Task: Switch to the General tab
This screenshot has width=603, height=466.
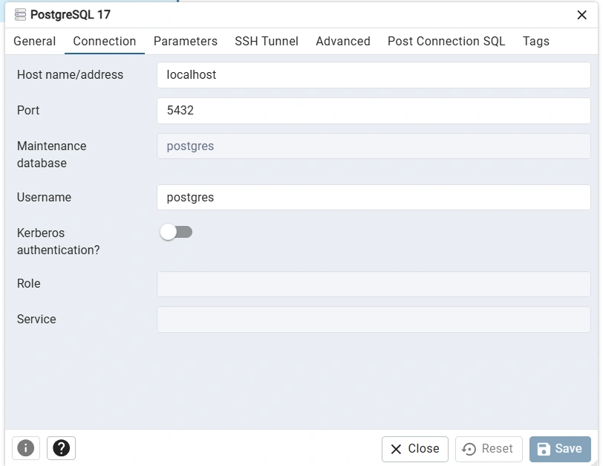Action: coord(35,41)
